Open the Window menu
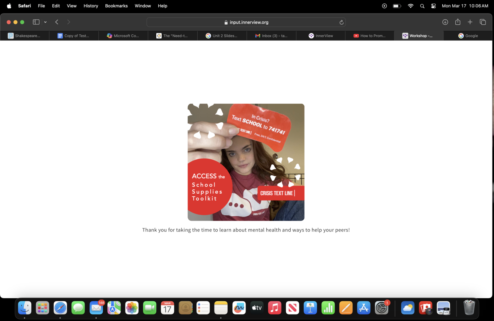 (x=143, y=6)
